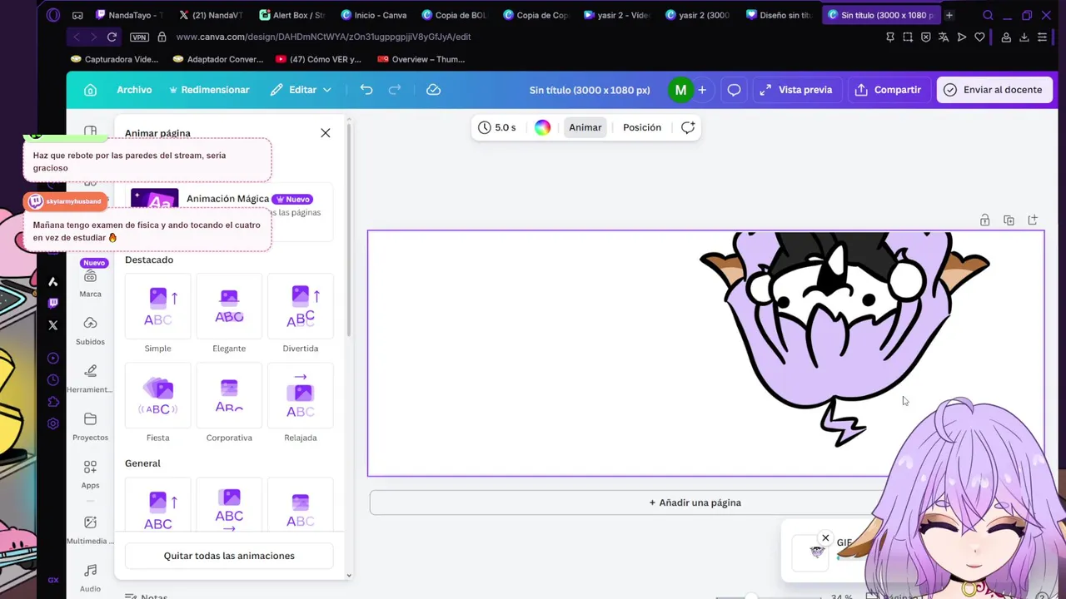Image resolution: width=1066 pixels, height=599 pixels.
Task: Reload the browser page
Action: [x=112, y=37]
